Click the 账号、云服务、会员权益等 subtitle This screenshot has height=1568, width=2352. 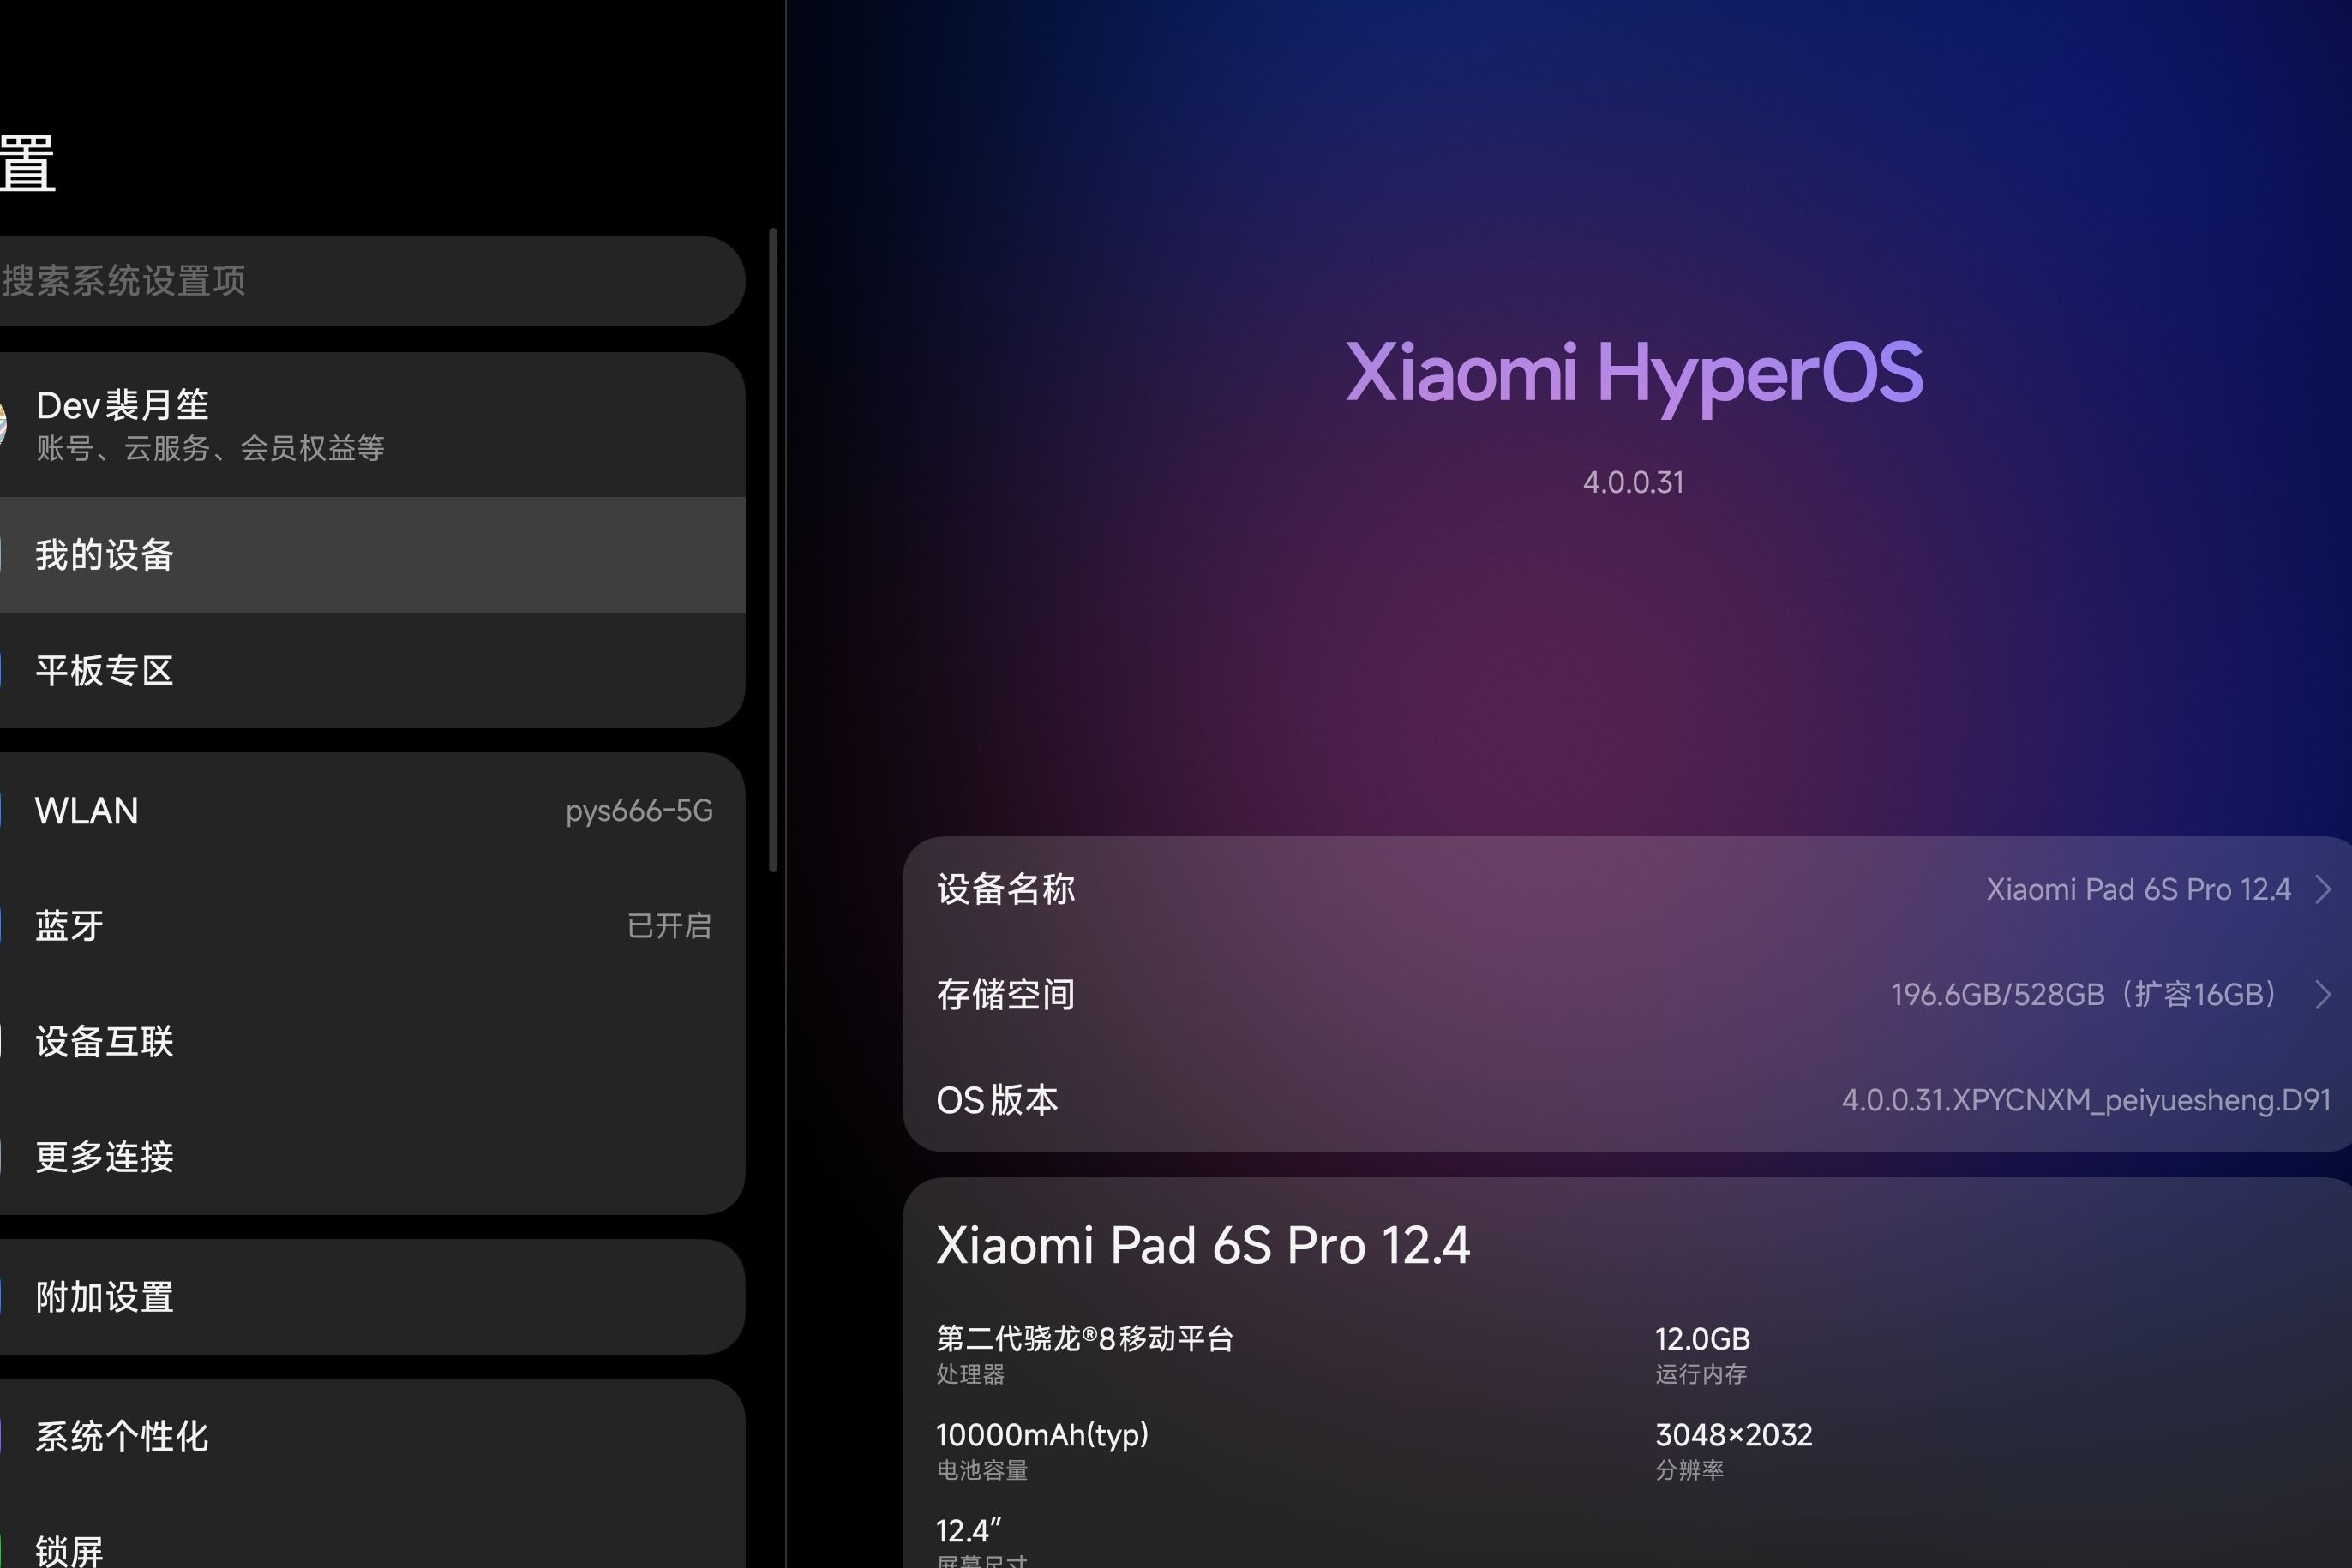tap(211, 448)
